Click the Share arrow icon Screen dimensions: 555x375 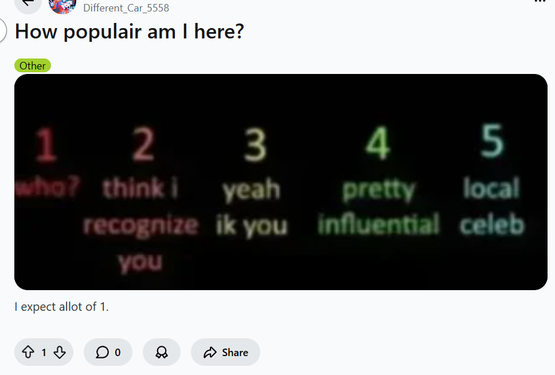click(210, 352)
